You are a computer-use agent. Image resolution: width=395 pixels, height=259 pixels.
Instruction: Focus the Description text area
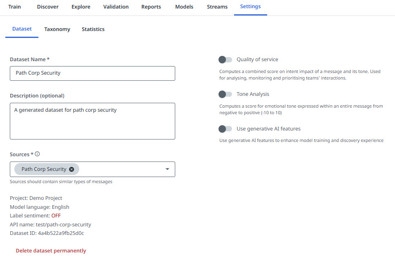click(92, 121)
